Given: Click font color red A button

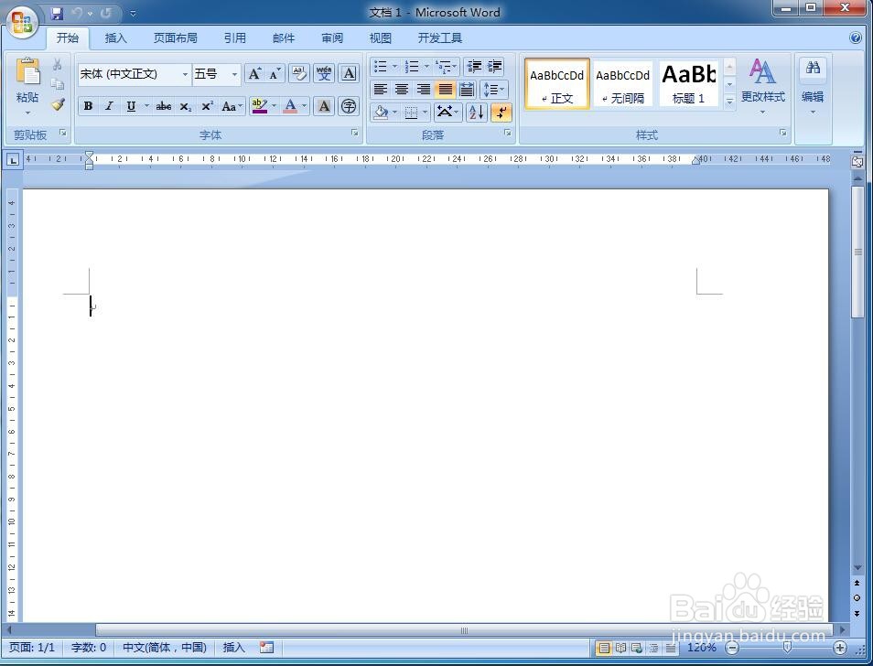Looking at the screenshot, I should (x=290, y=106).
